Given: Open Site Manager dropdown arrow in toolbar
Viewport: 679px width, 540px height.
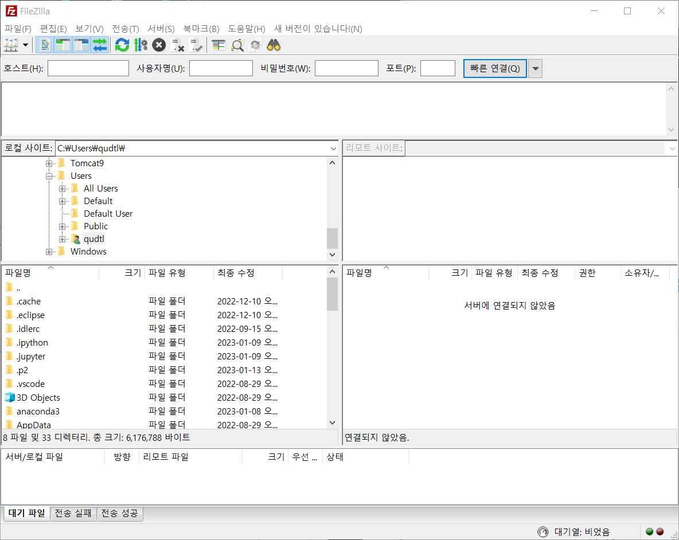Looking at the screenshot, I should [x=26, y=45].
